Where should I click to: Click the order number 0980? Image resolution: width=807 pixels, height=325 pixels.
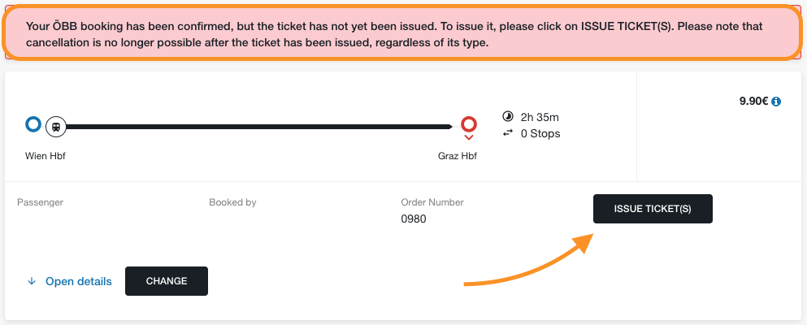click(x=414, y=219)
